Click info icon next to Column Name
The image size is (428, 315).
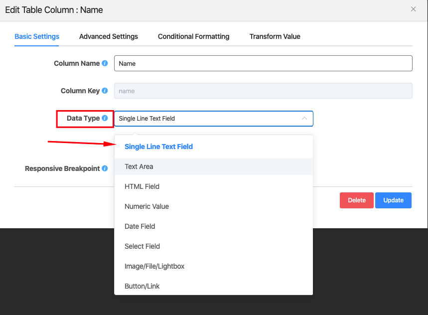point(105,63)
